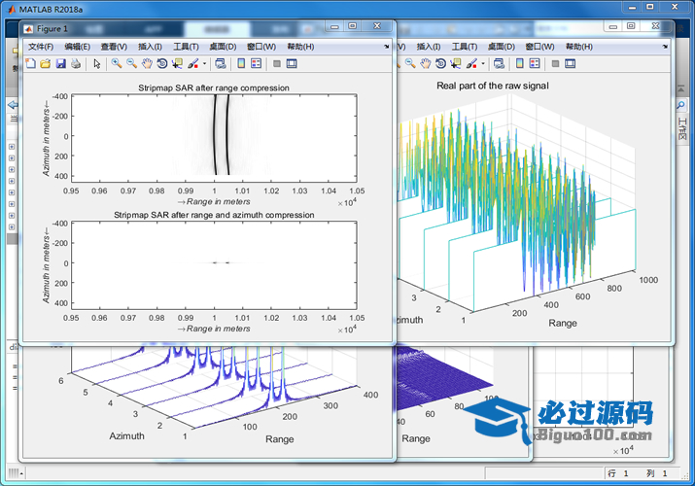
Task: Click the '列 1' status bar entry
Action: [x=656, y=473]
